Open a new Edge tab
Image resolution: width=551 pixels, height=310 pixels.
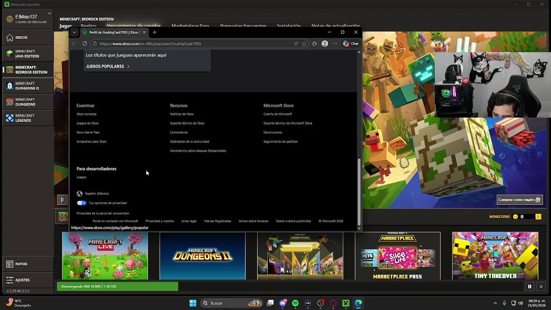click(x=155, y=32)
